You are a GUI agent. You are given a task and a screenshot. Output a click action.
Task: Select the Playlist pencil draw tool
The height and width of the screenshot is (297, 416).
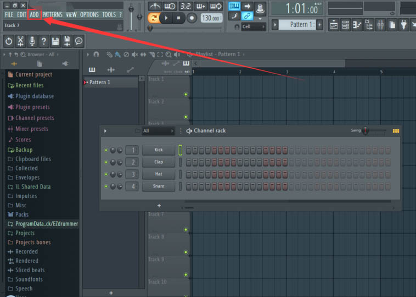109,54
